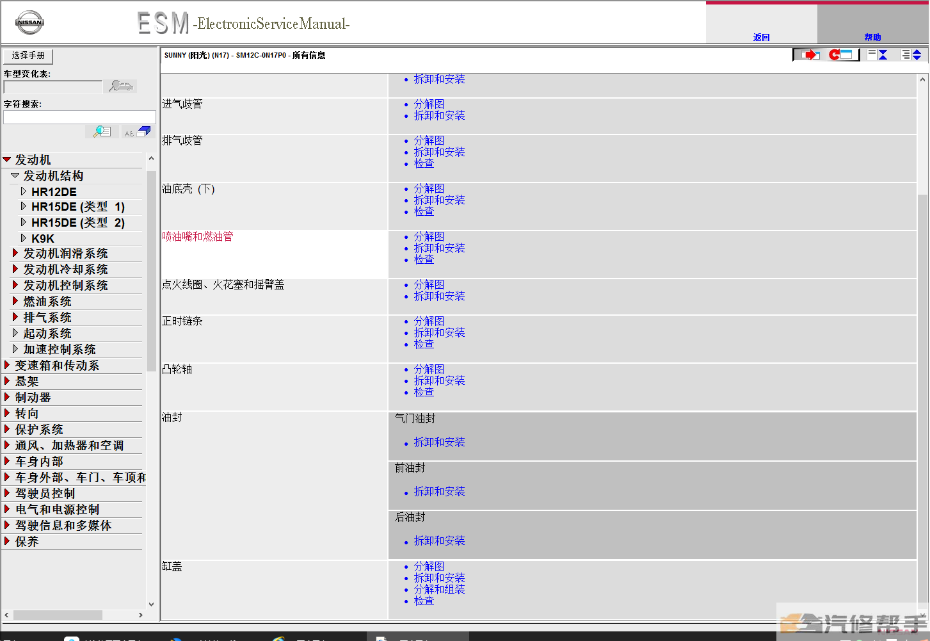This screenshot has width=930, height=641.
Task: Open 凸轮轴 检查 link
Action: click(x=424, y=392)
